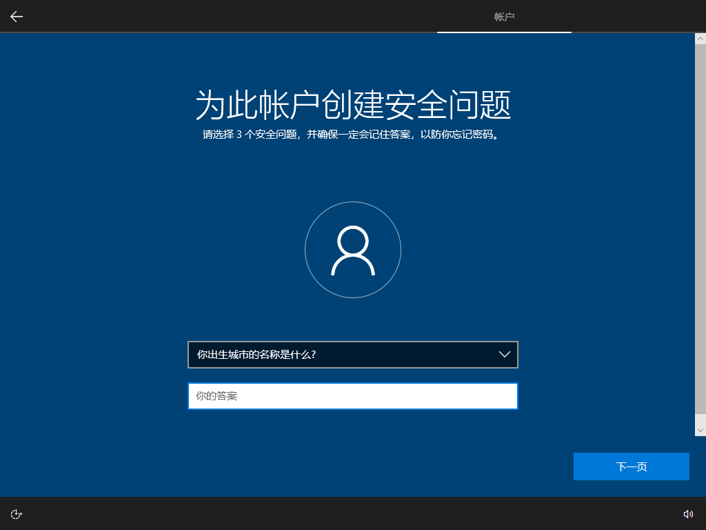The height and width of the screenshot is (530, 706).
Task: Click the dropdown chevron arrow
Action: tap(504, 355)
